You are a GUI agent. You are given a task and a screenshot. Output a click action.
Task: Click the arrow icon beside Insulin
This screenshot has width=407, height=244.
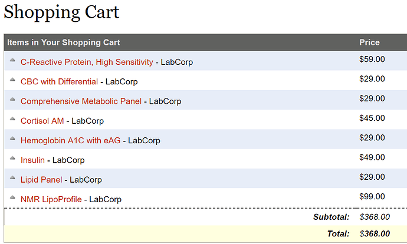12,158
